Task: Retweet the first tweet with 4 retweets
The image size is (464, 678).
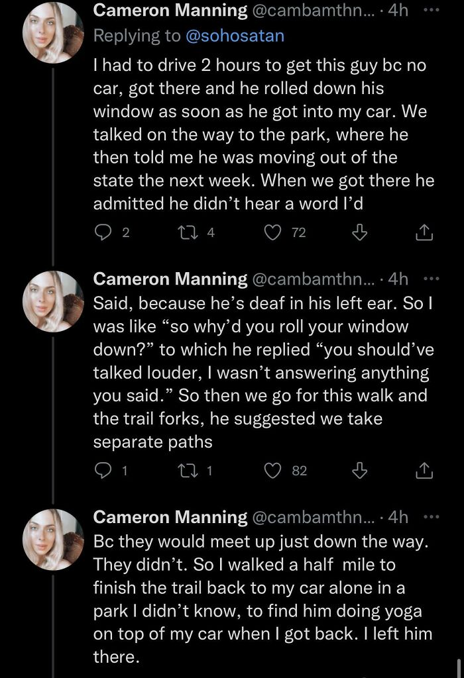Action: [x=186, y=232]
